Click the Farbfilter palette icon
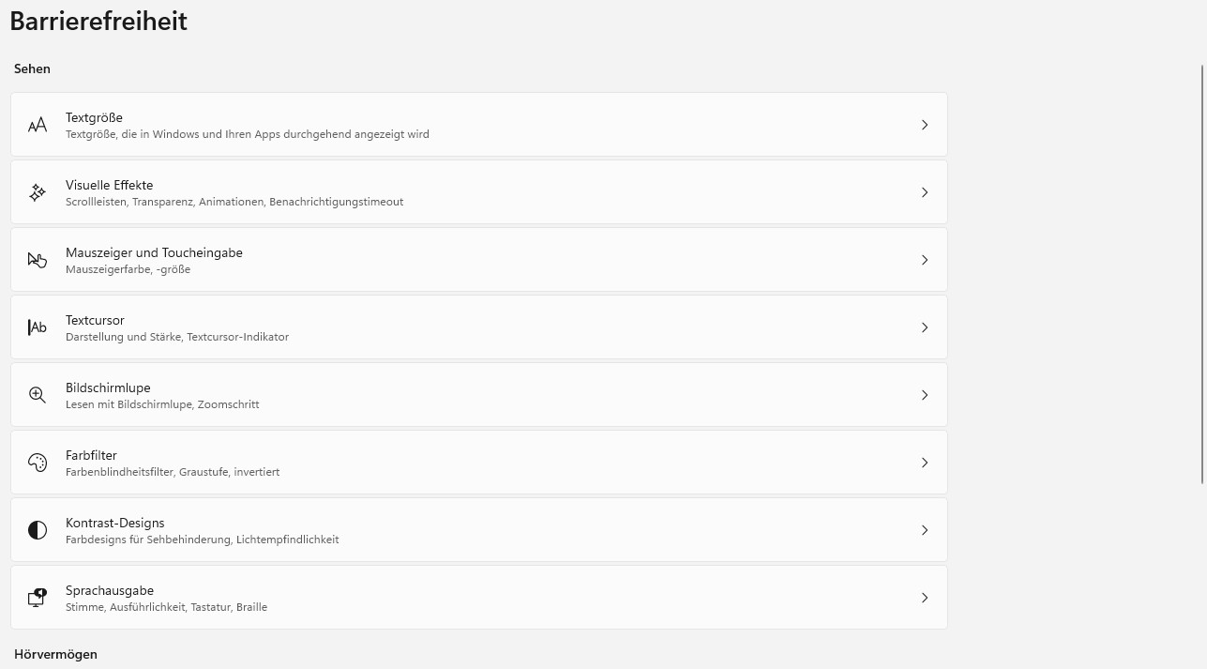 [x=38, y=463]
